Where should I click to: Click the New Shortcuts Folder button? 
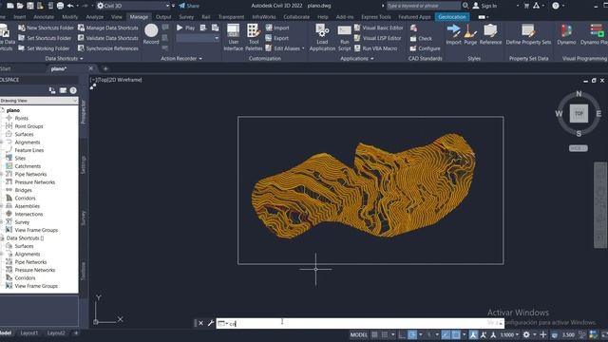(x=46, y=28)
